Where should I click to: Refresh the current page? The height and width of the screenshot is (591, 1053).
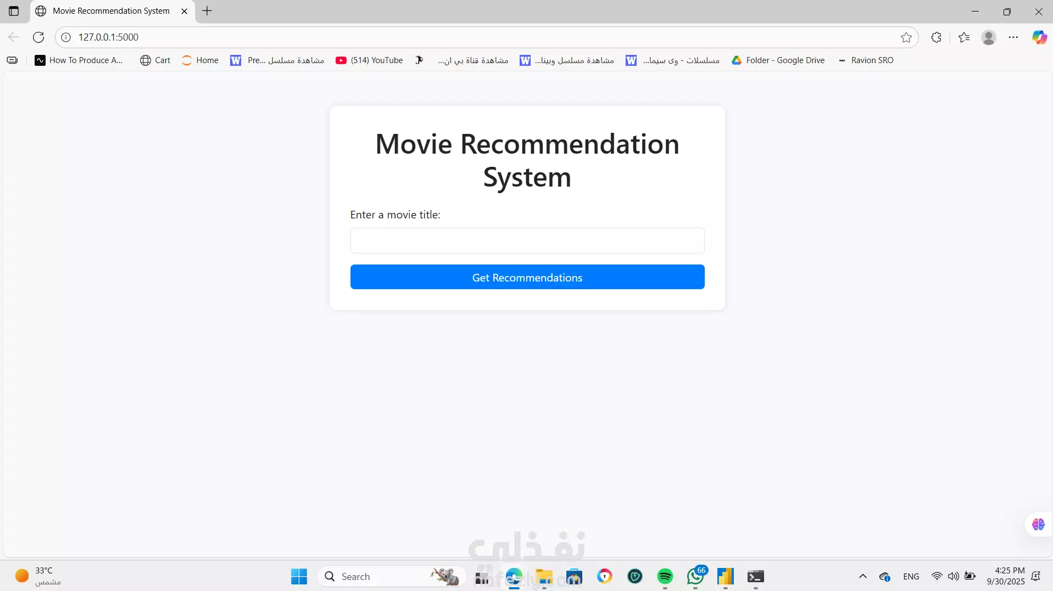pos(38,37)
